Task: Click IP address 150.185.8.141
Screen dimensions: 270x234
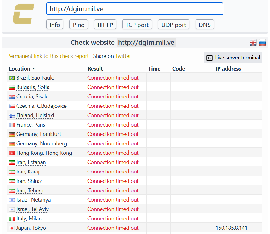Action: click(232, 228)
